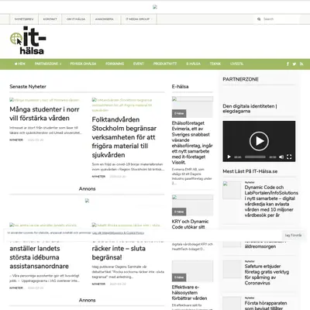
Task: Open the Forskning menu item
Action: pos(115,64)
